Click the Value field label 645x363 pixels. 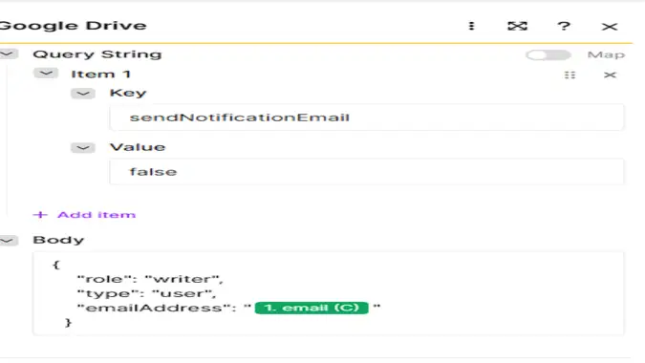[x=138, y=147]
